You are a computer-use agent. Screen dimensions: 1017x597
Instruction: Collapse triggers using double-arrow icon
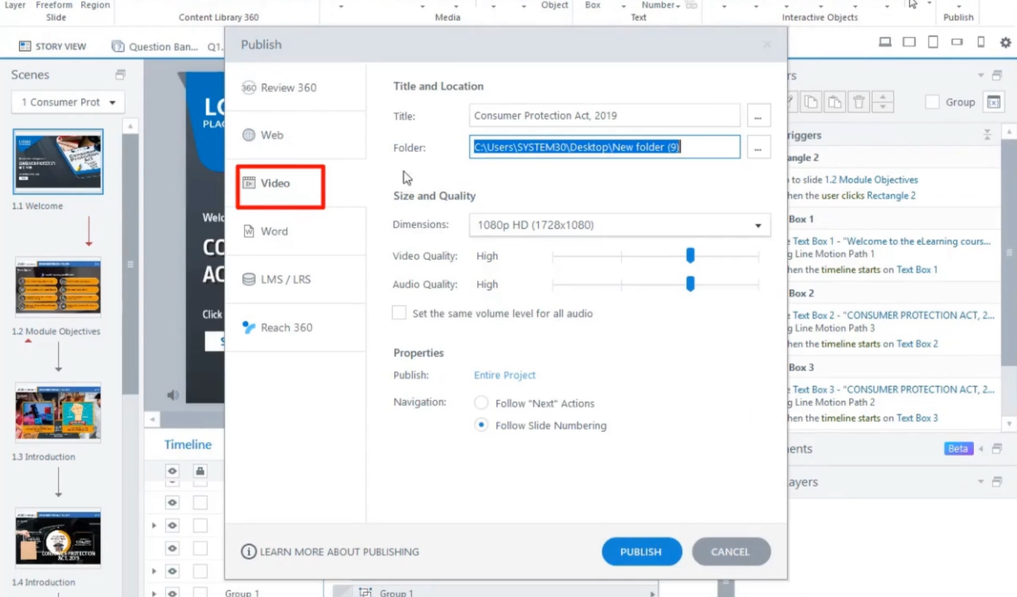point(987,135)
